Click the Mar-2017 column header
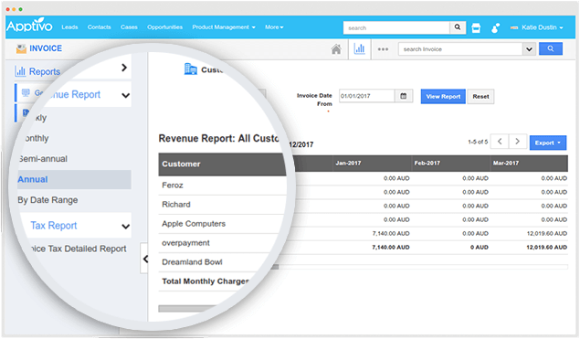 pyautogui.click(x=530, y=164)
